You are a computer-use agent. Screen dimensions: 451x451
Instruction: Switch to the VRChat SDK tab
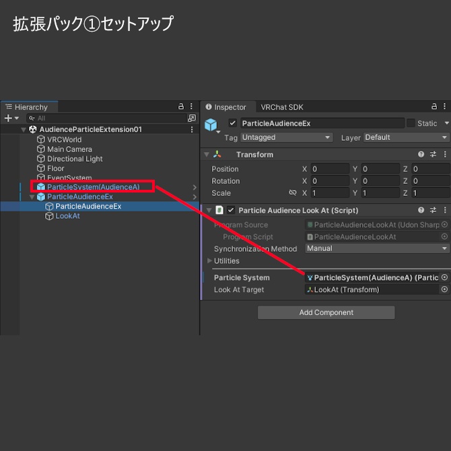pyautogui.click(x=281, y=107)
